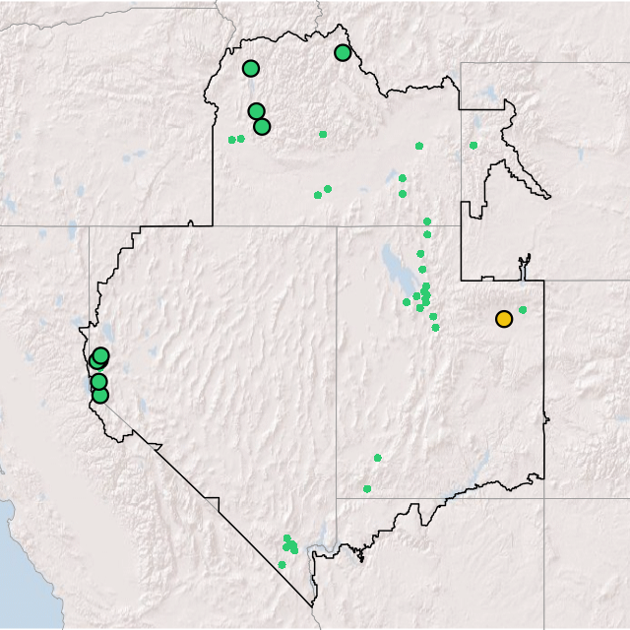630x630 pixels.
Task: Click the leftmost small dot west of paired circles
Action: 232,140
